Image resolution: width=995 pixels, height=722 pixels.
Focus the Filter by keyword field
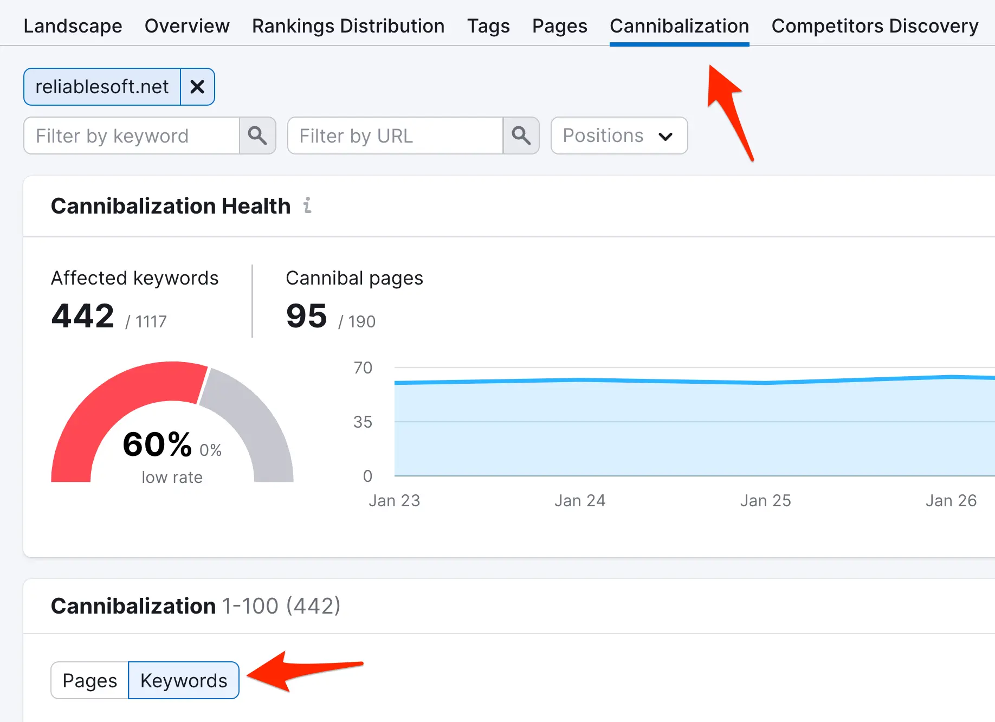click(132, 136)
